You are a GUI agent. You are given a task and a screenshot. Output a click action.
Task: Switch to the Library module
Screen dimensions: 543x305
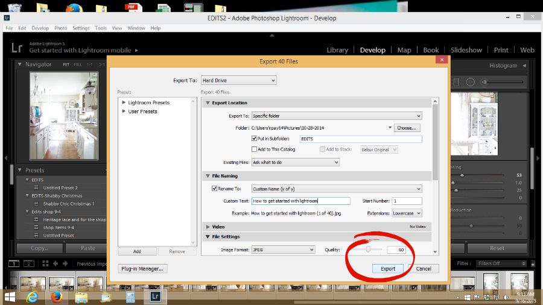[x=337, y=50]
